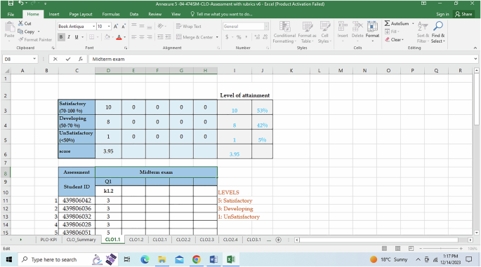Apply percent style format
The height and width of the screenshot is (267, 481).
pos(239,37)
